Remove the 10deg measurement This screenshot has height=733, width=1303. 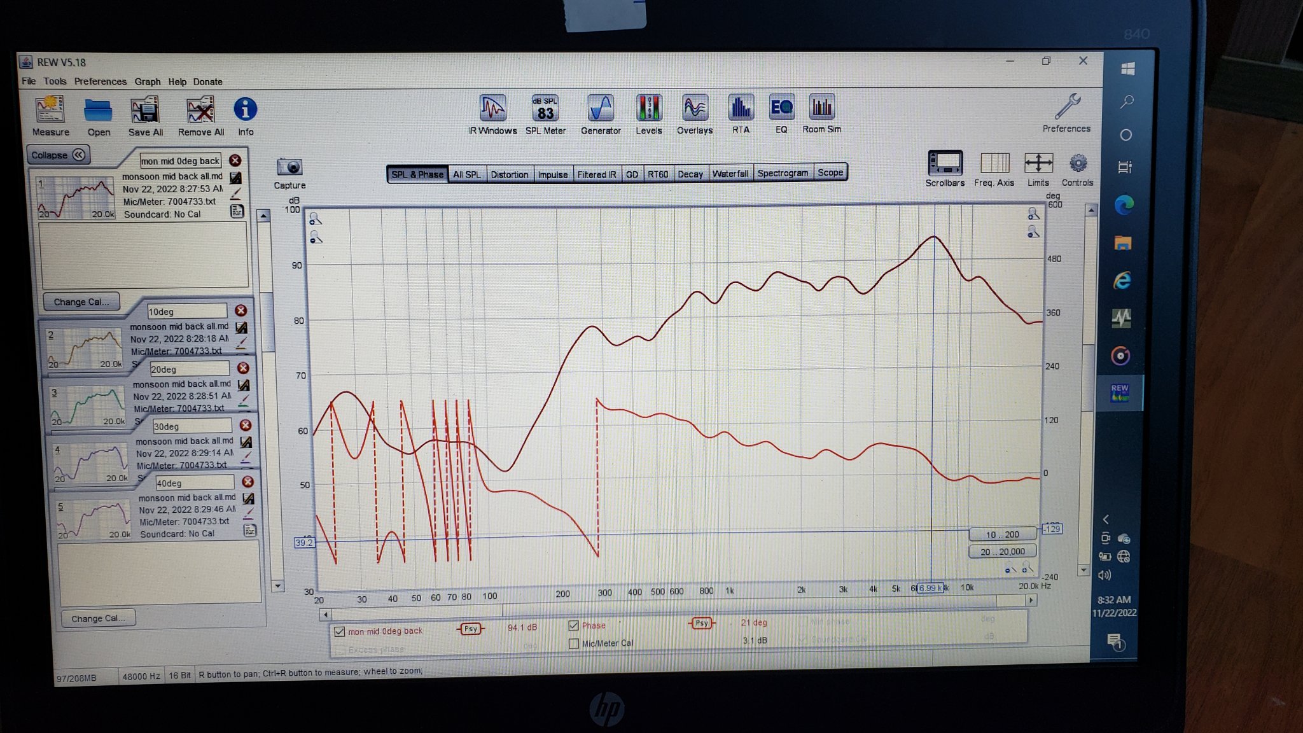tap(240, 311)
